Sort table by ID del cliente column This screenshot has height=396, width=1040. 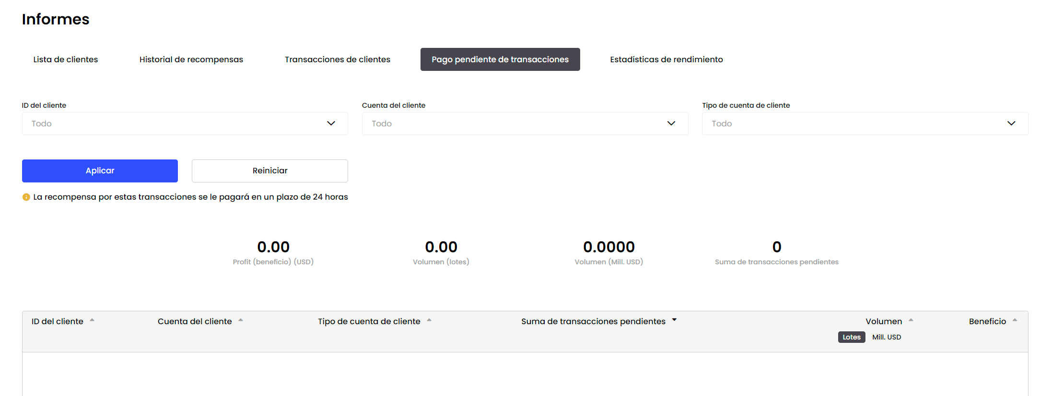click(x=63, y=321)
